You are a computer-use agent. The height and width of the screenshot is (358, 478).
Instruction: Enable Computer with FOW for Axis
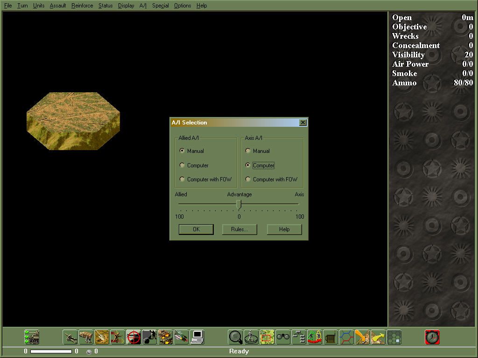click(247, 179)
